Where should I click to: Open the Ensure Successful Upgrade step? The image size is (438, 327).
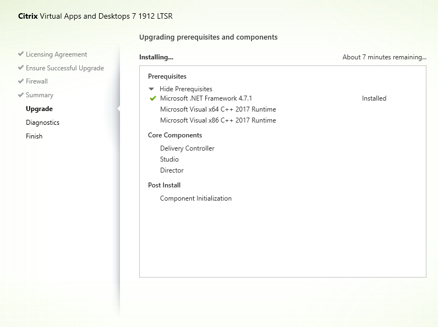(65, 68)
